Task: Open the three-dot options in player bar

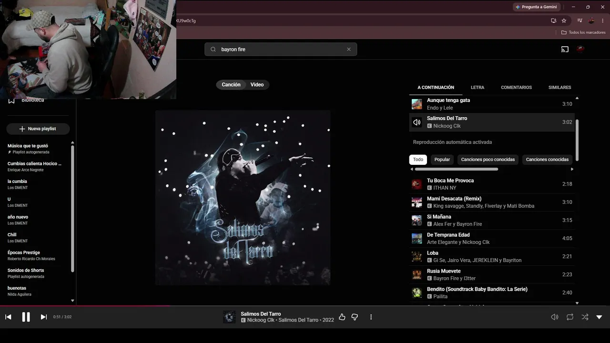Action: pyautogui.click(x=371, y=317)
